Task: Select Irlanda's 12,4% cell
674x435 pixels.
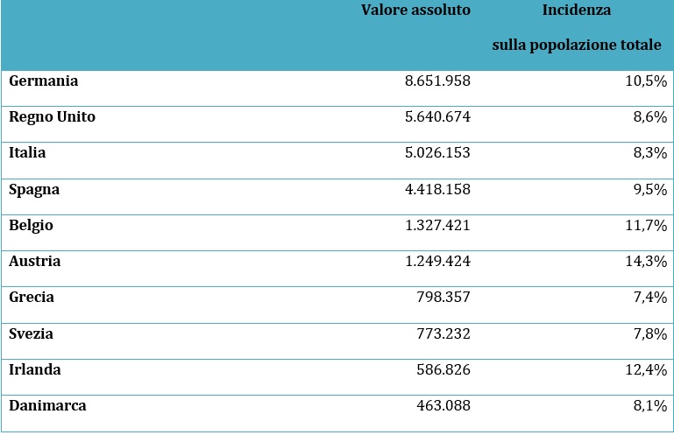Action: [x=646, y=369]
